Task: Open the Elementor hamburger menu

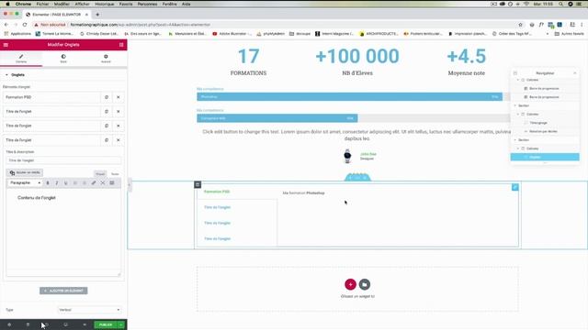Action: [x=6, y=45]
